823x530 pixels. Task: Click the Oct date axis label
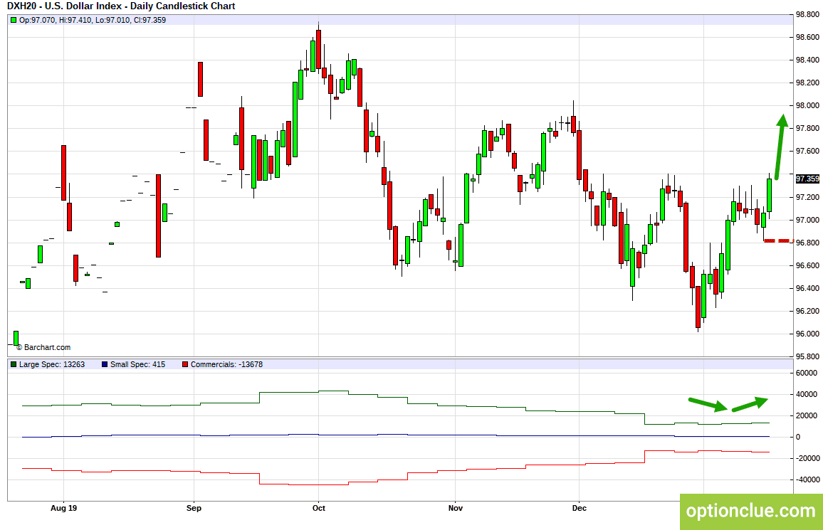pyautogui.click(x=319, y=508)
